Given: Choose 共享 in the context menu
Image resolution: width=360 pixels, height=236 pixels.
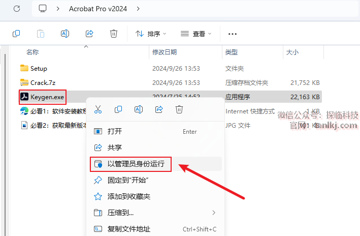Looking at the screenshot, I should [155, 147].
